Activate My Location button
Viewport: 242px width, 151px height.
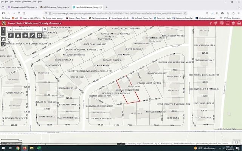click(3, 44)
